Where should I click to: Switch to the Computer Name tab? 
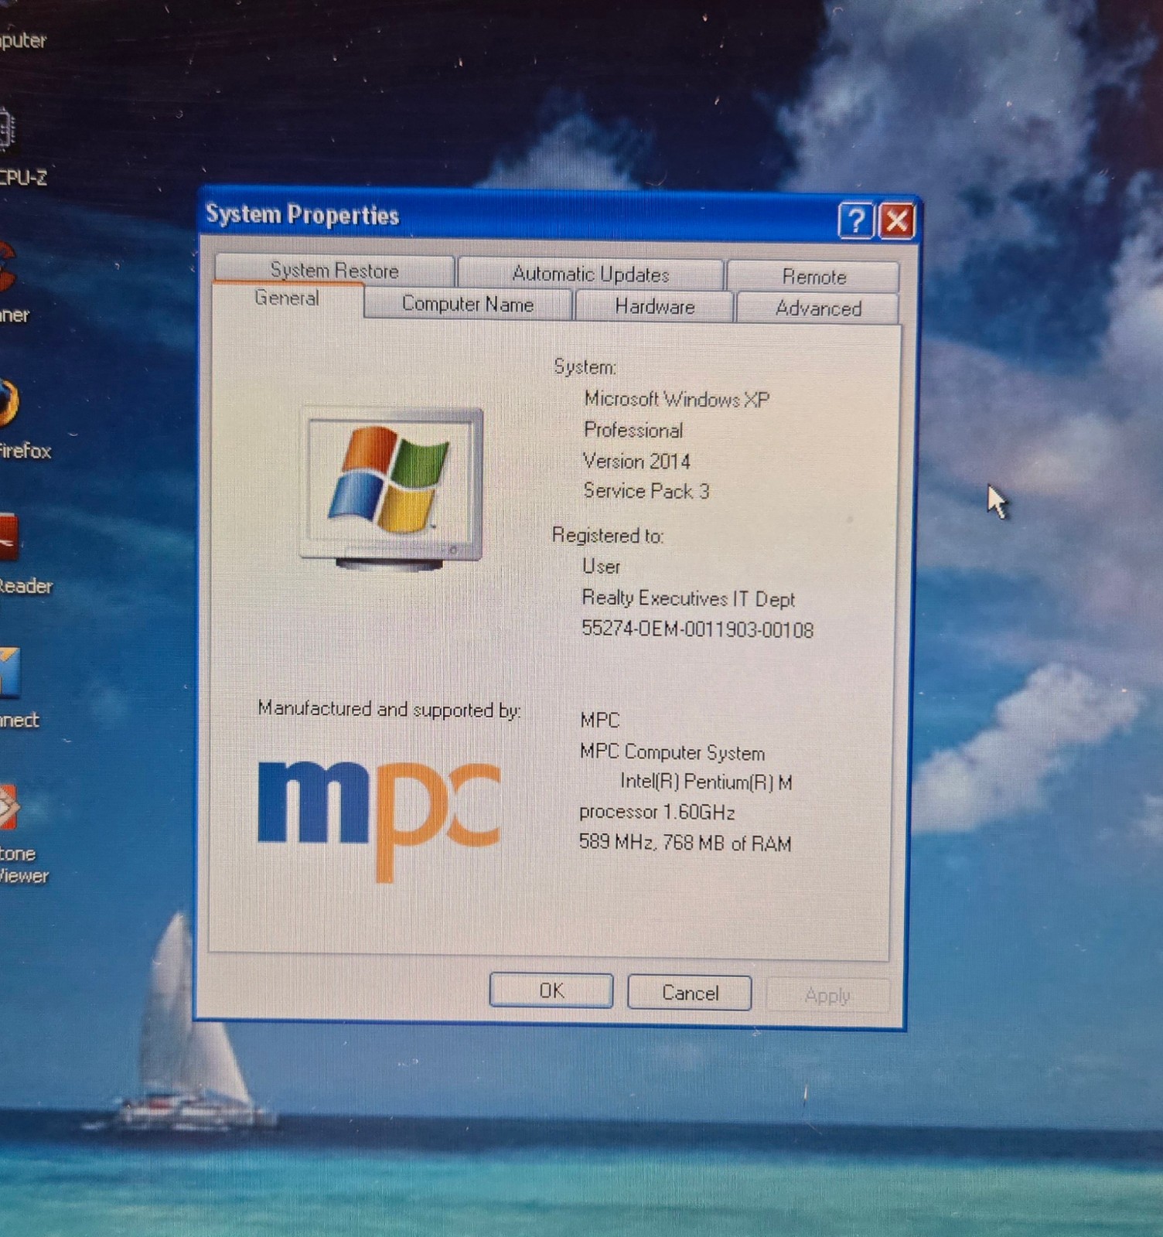(468, 304)
